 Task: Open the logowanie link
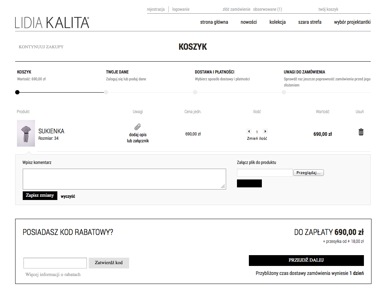[x=181, y=9]
